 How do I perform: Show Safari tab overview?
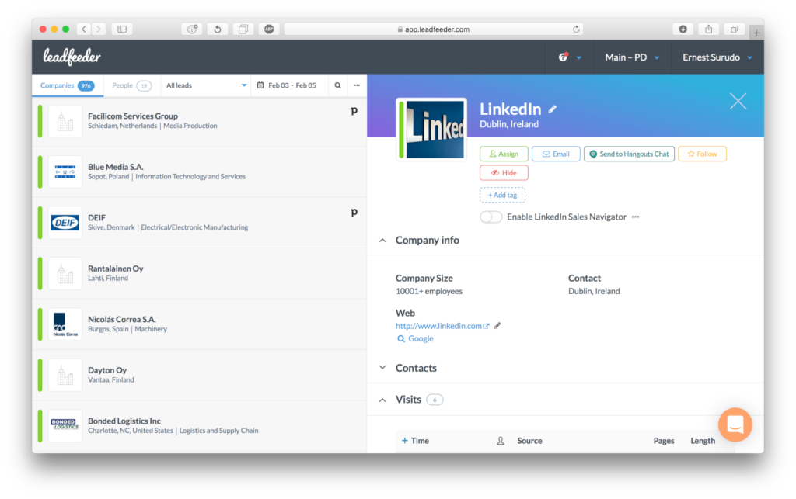734,29
